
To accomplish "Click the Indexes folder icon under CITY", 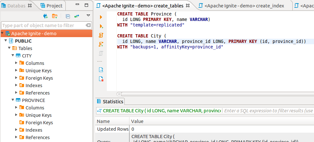I will coord(22,85).
